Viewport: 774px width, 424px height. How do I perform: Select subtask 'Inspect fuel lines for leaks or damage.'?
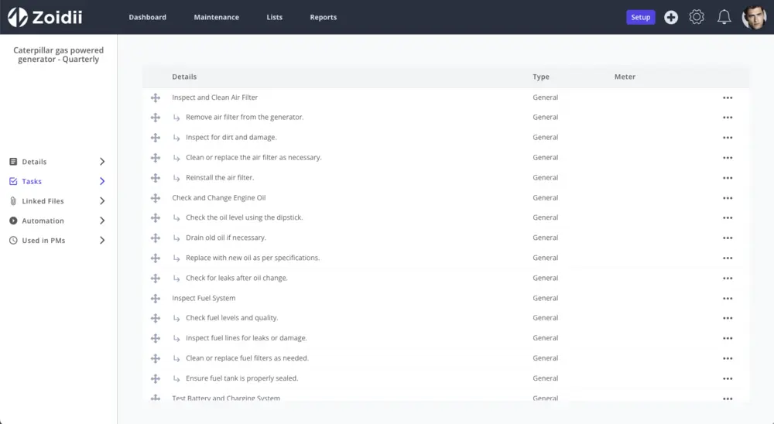[246, 338]
